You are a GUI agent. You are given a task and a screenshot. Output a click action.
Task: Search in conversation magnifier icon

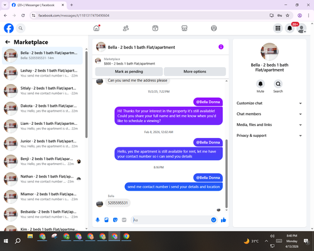click(x=278, y=84)
